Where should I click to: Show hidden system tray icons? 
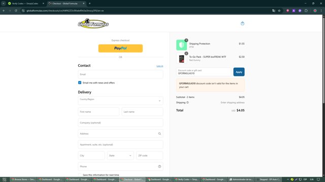[288, 179]
